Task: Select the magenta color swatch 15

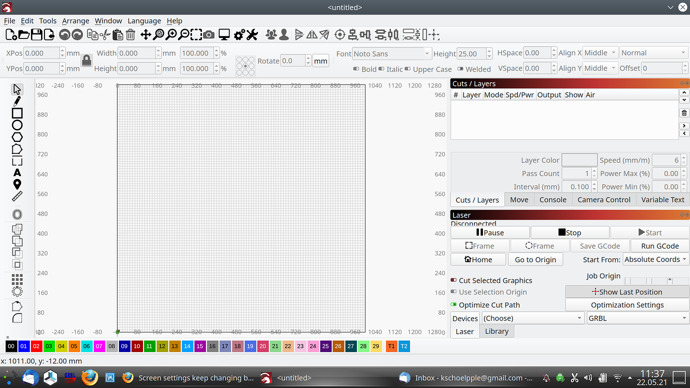Action: point(200,346)
